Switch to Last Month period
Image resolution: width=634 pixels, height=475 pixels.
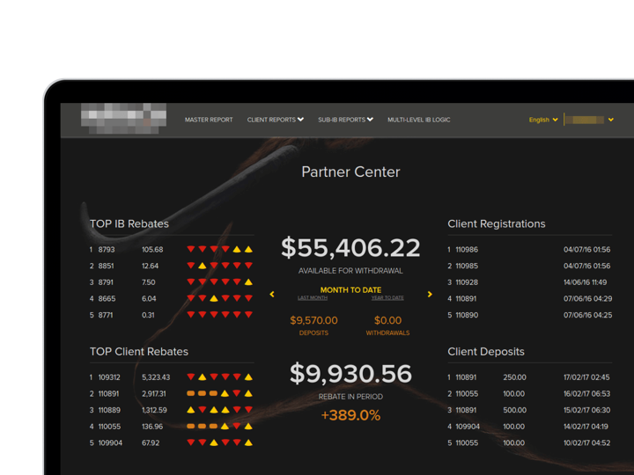(313, 298)
